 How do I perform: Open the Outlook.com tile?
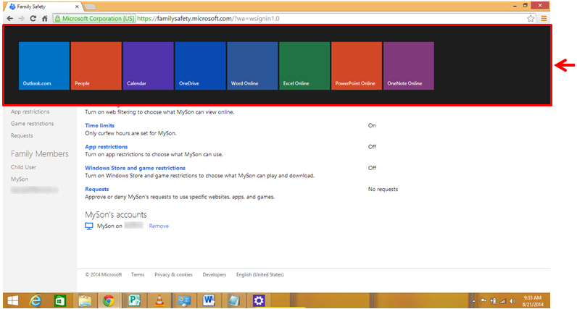44,66
